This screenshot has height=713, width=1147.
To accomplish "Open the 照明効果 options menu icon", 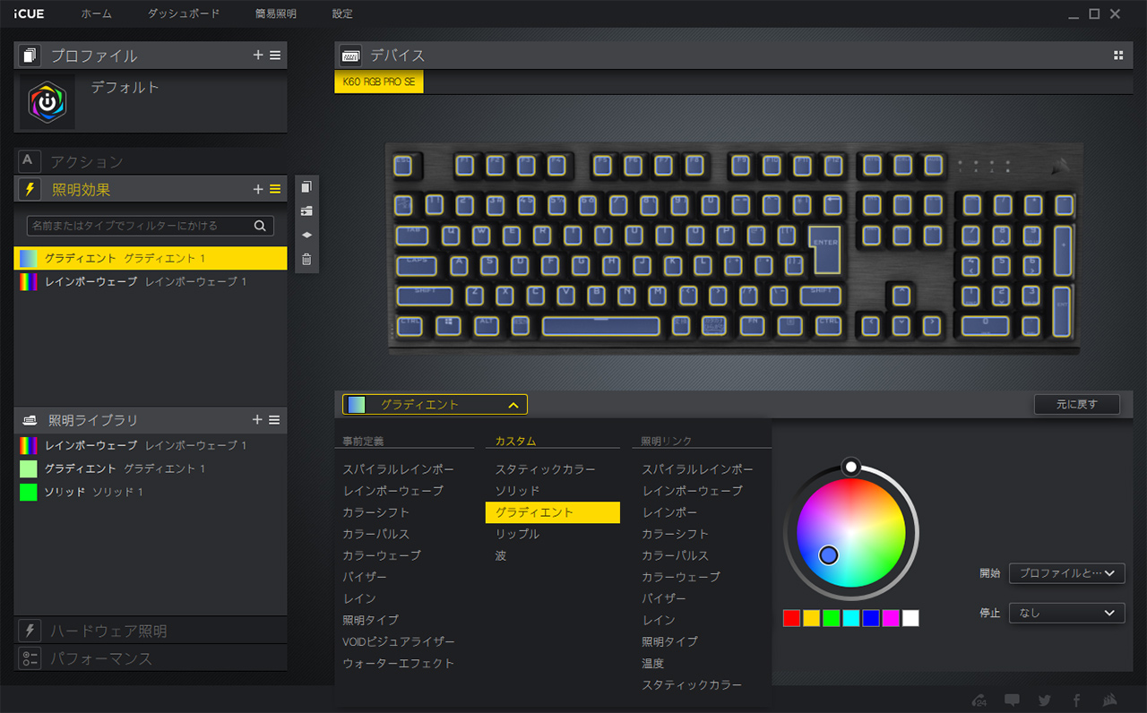I will (x=275, y=189).
